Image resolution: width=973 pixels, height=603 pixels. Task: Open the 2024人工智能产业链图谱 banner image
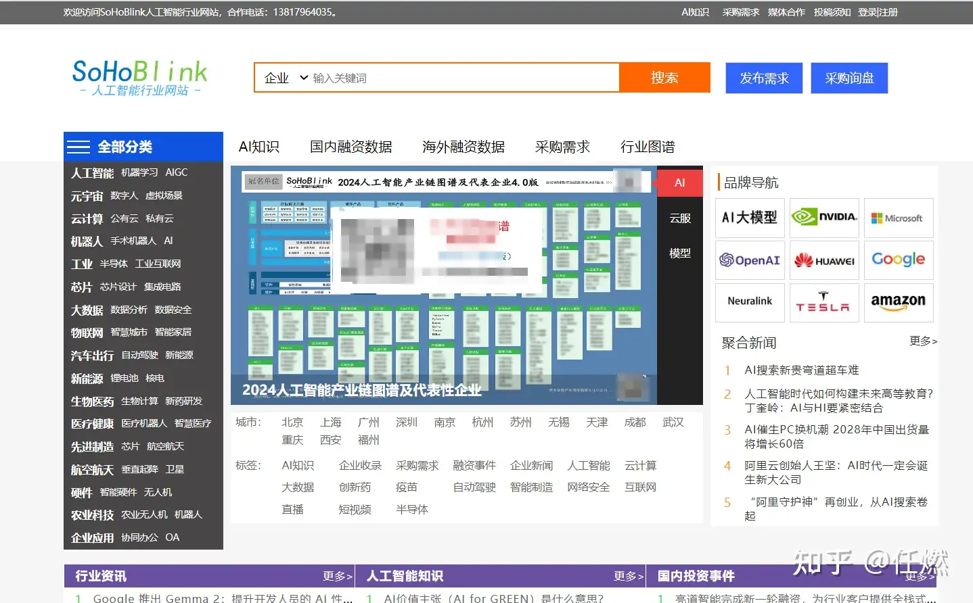[x=443, y=285]
